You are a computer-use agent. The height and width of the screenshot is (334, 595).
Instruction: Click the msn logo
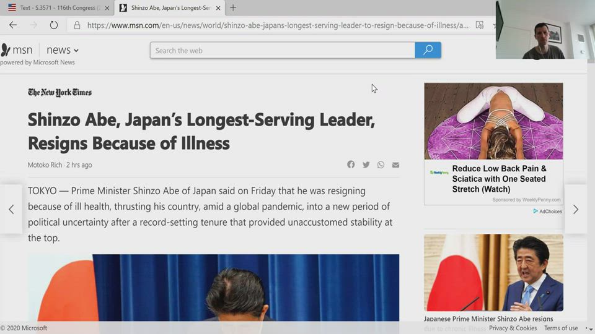tap(17, 50)
